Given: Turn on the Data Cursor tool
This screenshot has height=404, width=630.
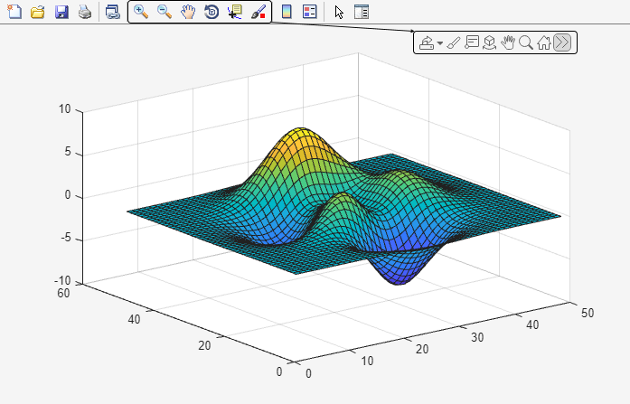Looking at the screenshot, I should click(x=235, y=13).
